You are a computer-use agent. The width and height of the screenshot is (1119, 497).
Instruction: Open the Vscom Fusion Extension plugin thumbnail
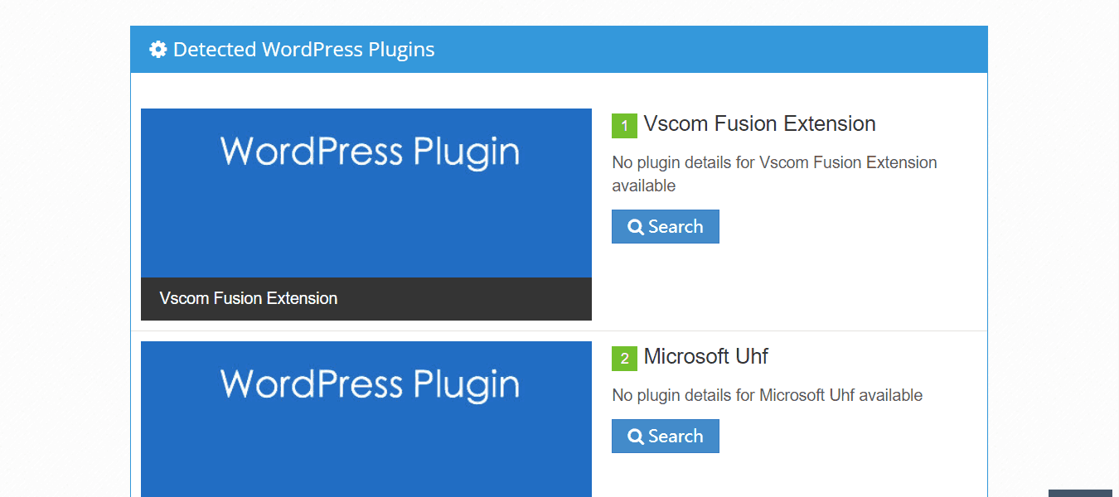366,192
